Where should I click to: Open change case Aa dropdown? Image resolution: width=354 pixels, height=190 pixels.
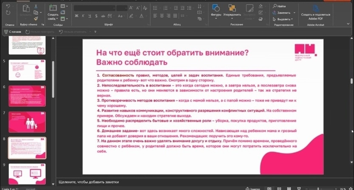point(121,16)
